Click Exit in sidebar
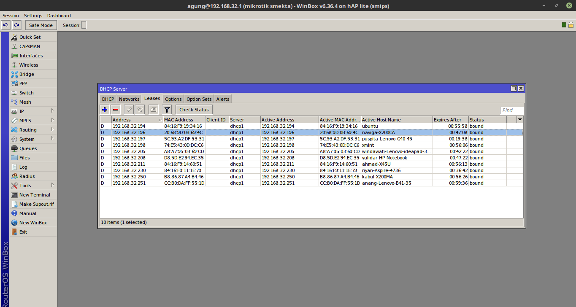The height and width of the screenshot is (307, 576). coord(33,232)
